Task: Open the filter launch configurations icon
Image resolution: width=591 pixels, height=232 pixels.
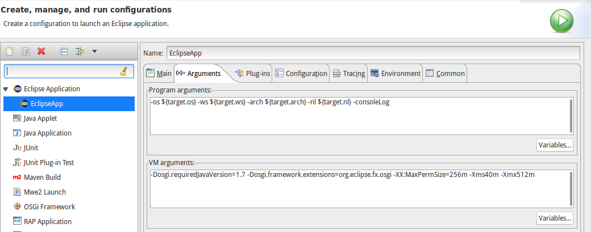Action: tap(80, 51)
